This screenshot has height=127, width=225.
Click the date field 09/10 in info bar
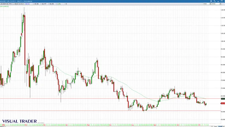pyautogui.click(x=19, y=4)
